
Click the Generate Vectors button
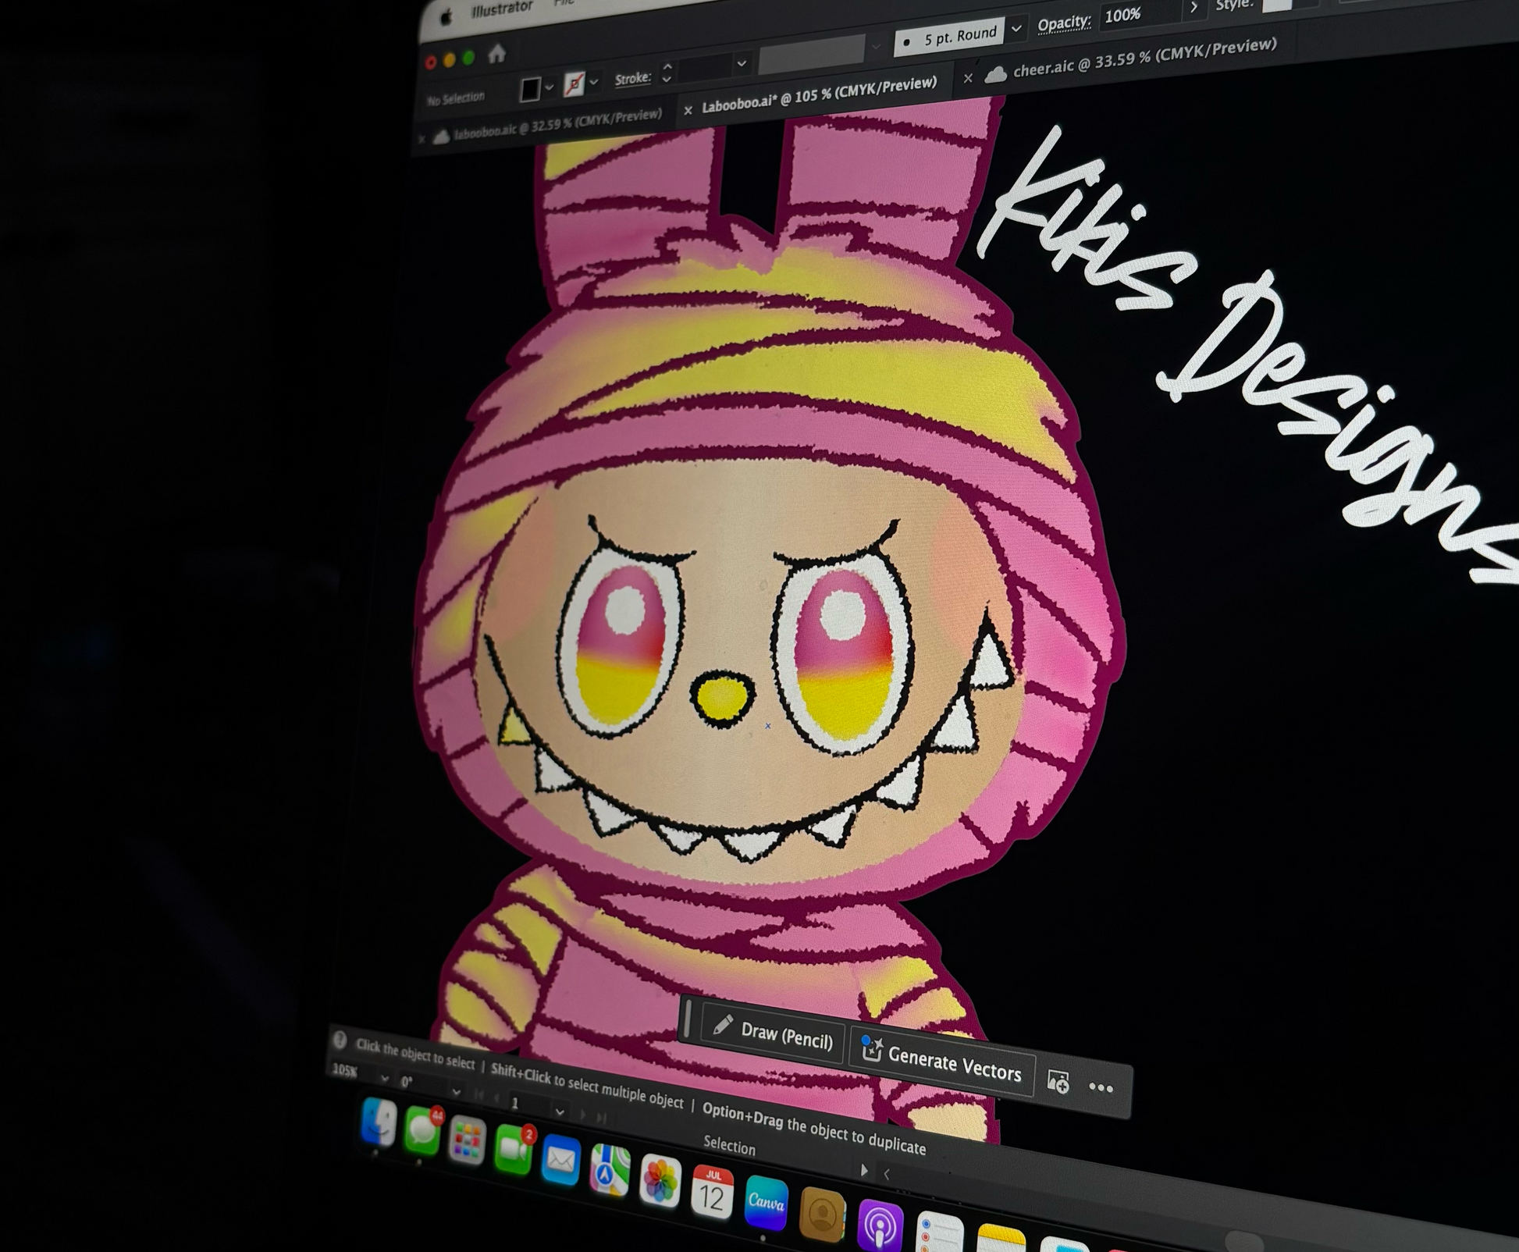tap(942, 1062)
